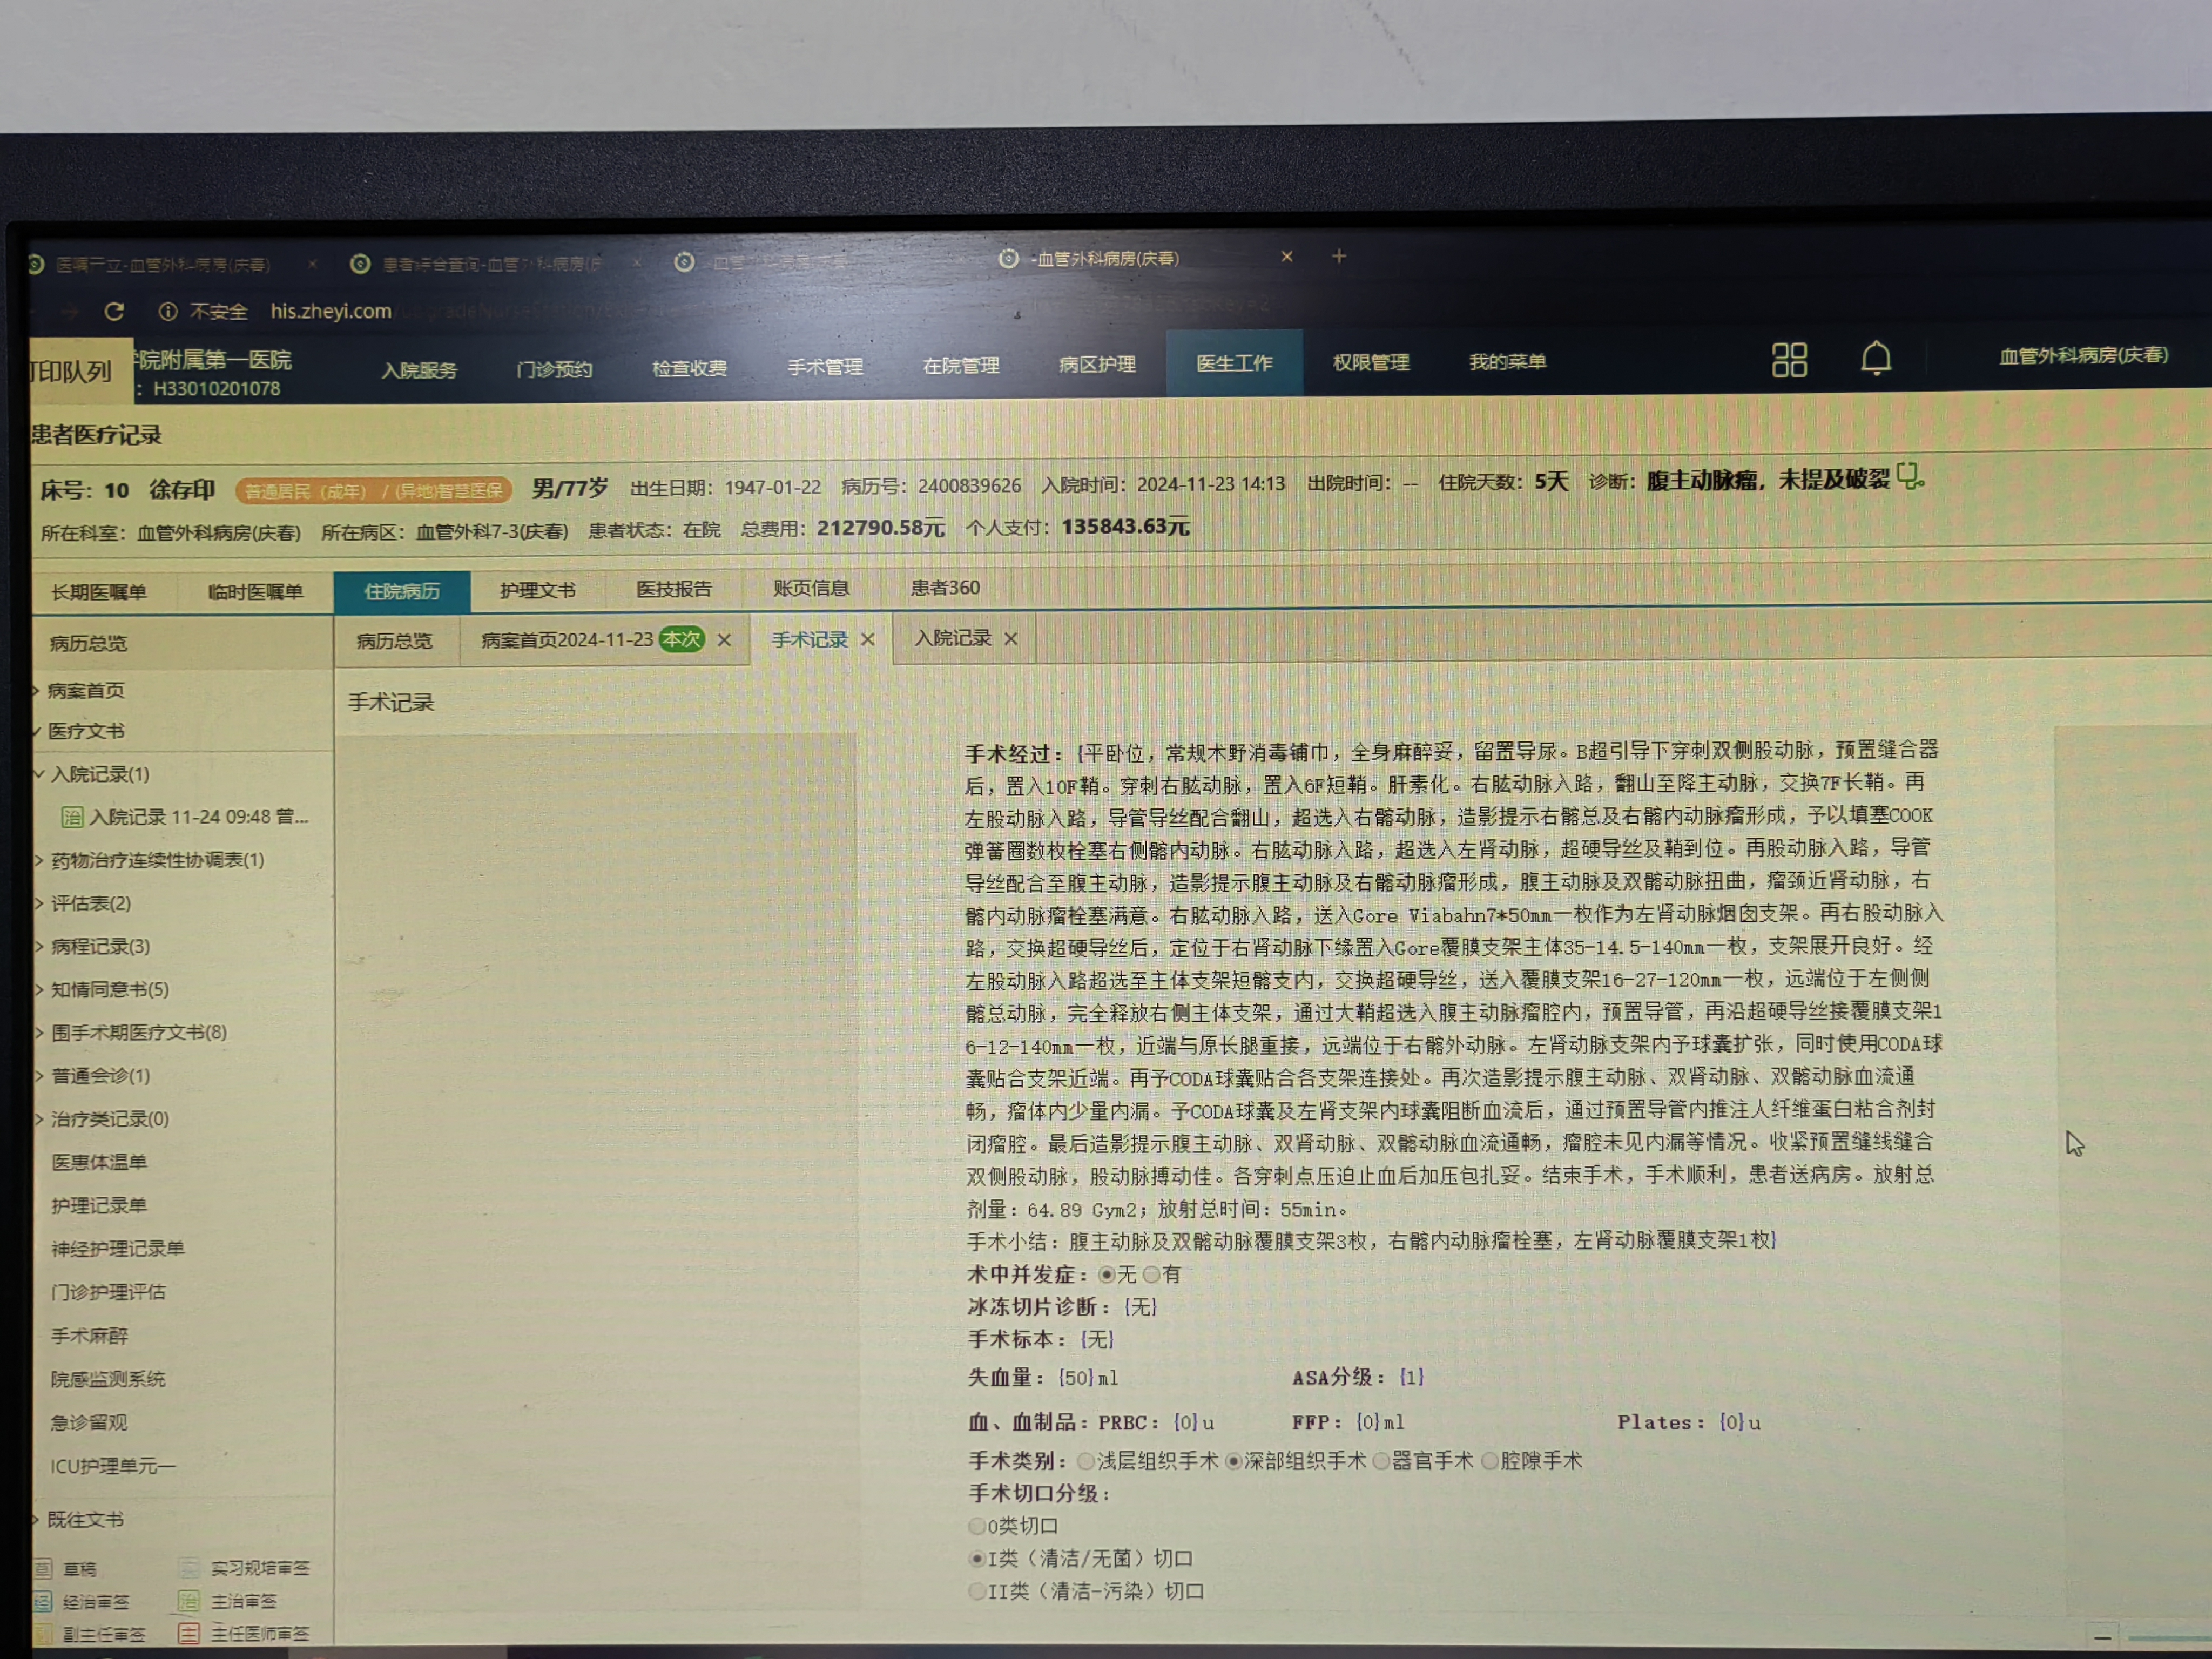The height and width of the screenshot is (1659, 2212).
Task: Expand 评估表(2) node
Action: click(x=40, y=904)
